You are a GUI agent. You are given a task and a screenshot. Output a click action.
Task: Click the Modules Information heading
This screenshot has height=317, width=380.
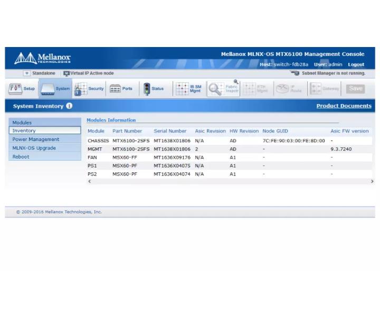(111, 120)
